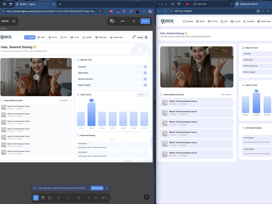Expand the Pen tool options arrow

coord(83,198)
